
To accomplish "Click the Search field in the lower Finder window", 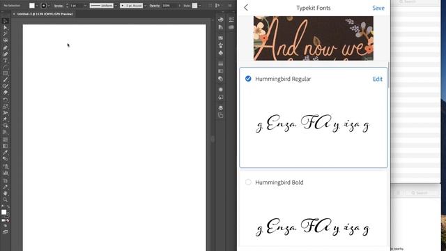I will [x=422, y=193].
